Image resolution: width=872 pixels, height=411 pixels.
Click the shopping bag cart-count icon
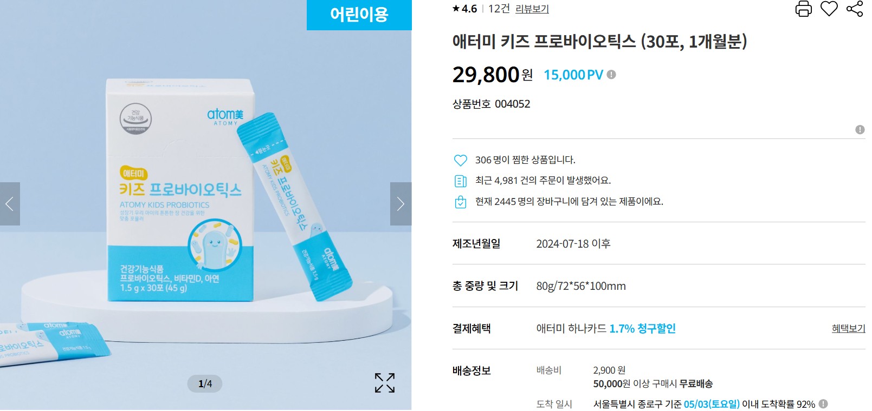point(460,202)
